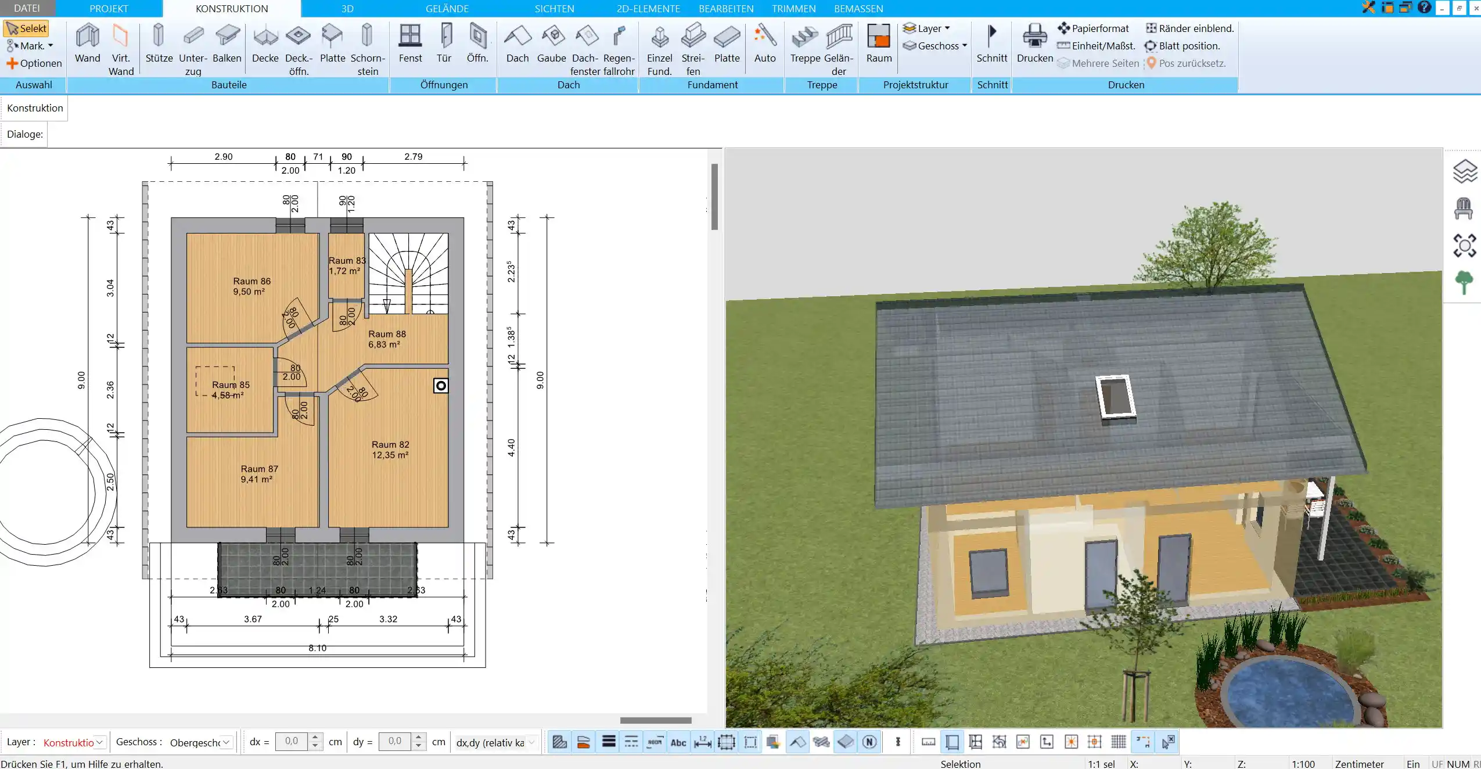Viewport: 1481px width, 769px height.
Task: Increase the dx stepper value
Action: (315, 738)
